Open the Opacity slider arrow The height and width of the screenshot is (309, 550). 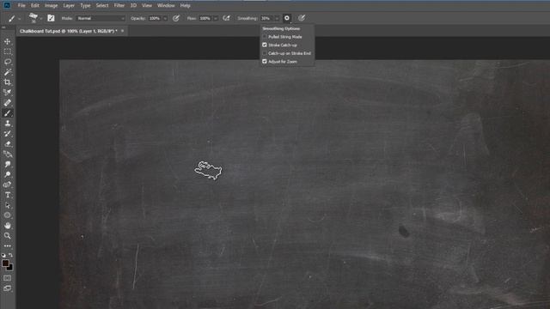[x=165, y=18]
